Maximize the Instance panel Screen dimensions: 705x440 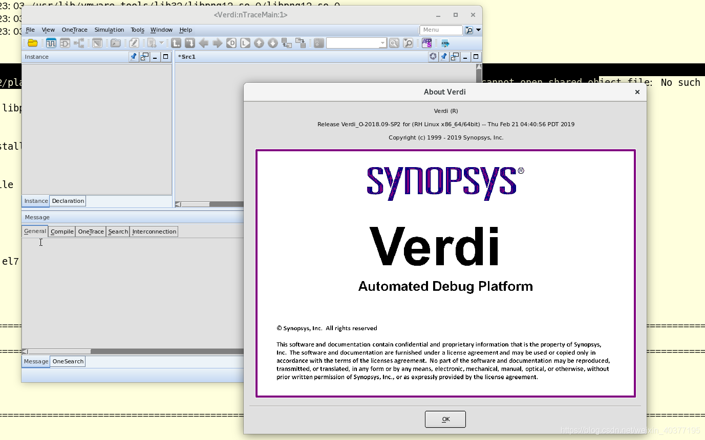(165, 57)
